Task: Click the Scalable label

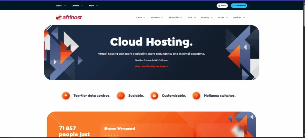Action: point(136,96)
